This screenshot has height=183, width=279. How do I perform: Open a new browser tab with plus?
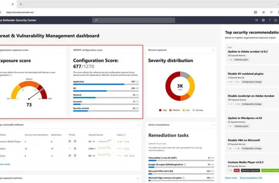tap(21, 4)
